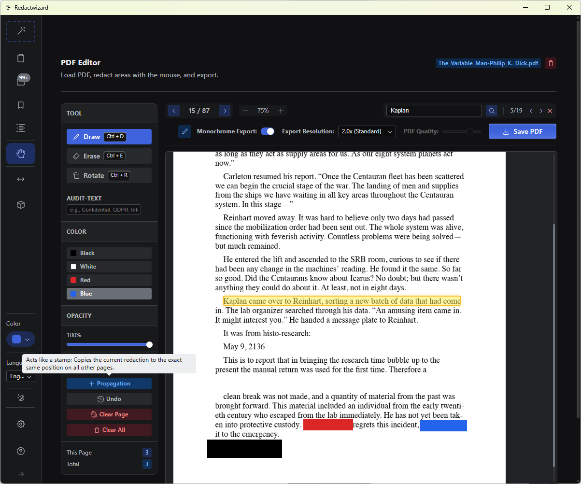581x484 pixels.
Task: Click the 100% opacity value label
Action: 74,335
